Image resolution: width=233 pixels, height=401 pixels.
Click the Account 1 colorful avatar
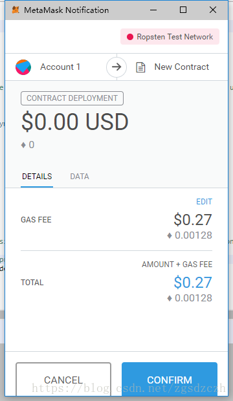click(23, 67)
